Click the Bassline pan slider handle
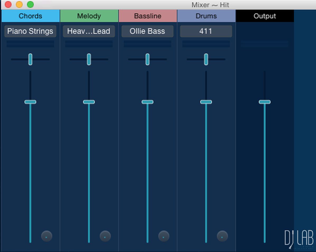Viewport: 316px width, 252px height. pyautogui.click(x=148, y=59)
